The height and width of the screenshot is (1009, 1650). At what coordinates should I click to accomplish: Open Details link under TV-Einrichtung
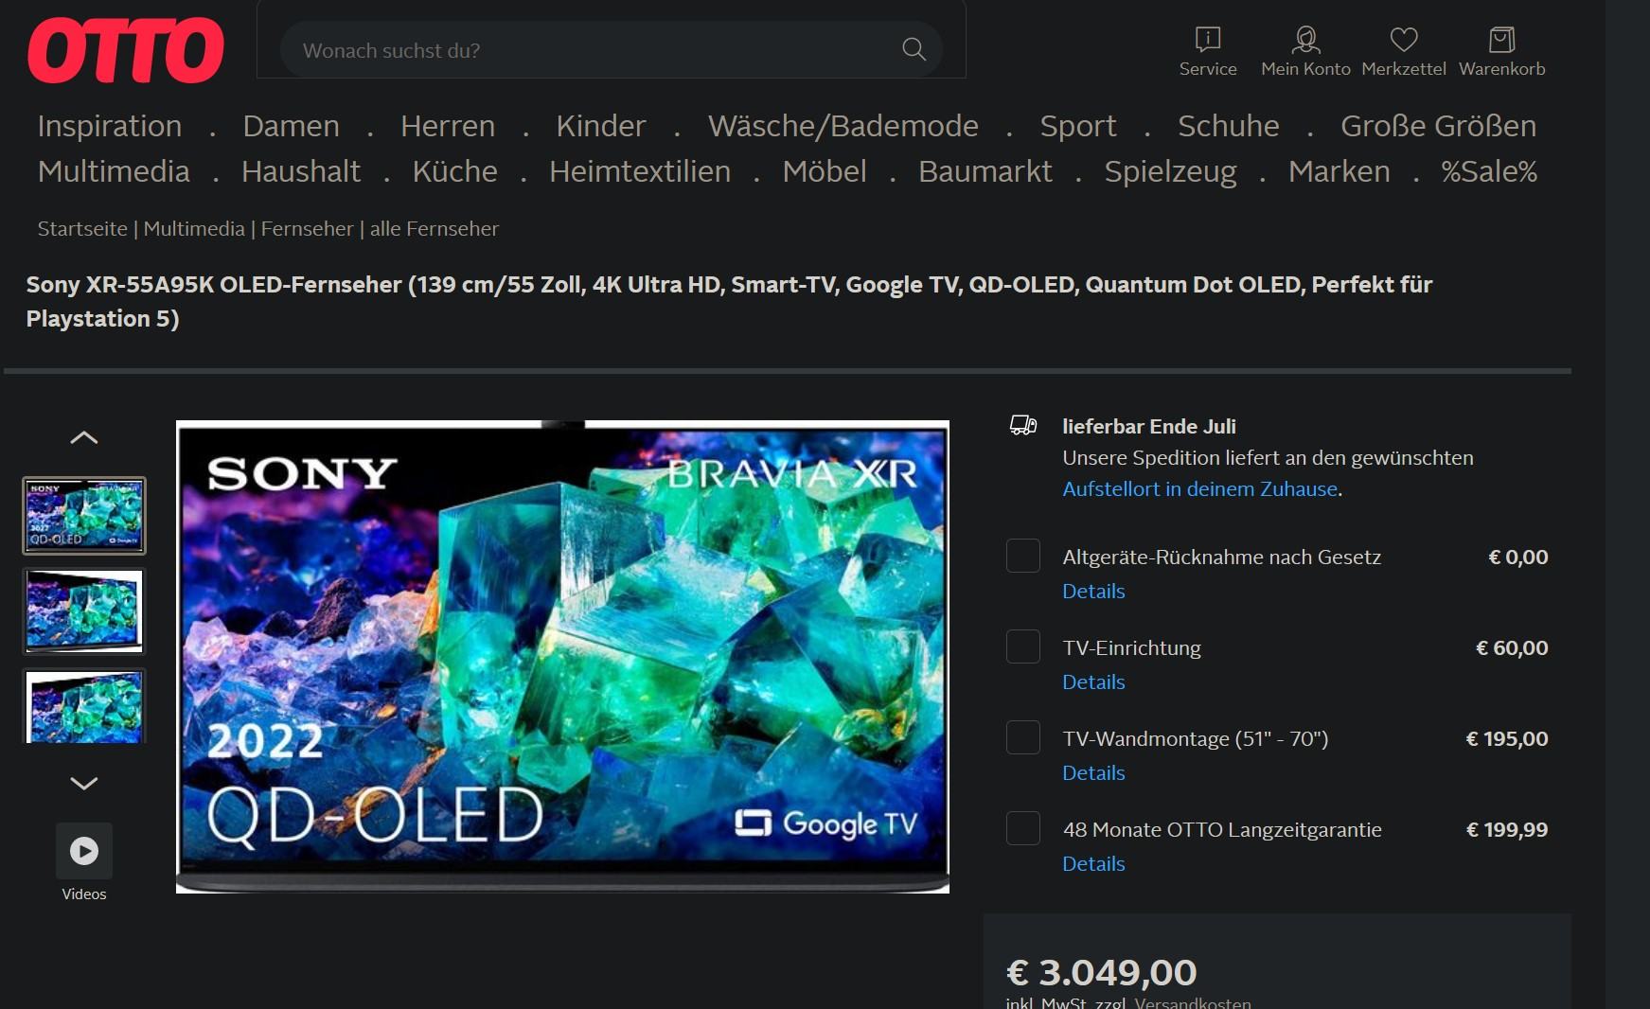click(1093, 682)
